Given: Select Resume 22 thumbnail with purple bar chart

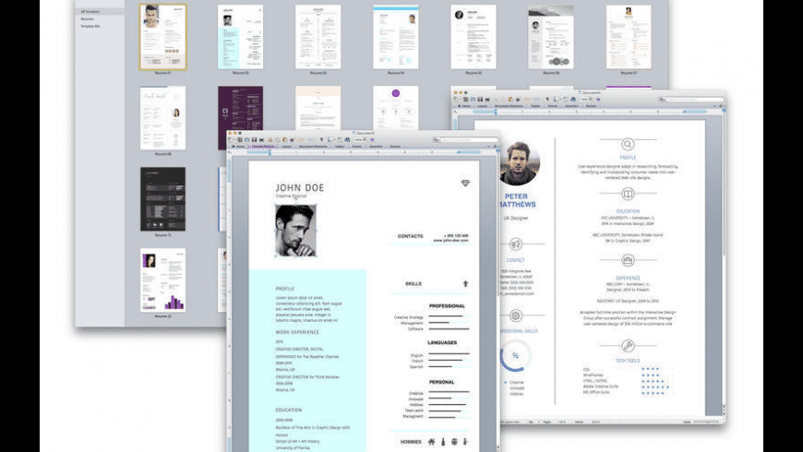Looking at the screenshot, I should coord(162,280).
